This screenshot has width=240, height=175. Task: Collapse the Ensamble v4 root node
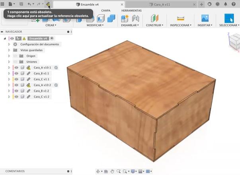click(5, 39)
